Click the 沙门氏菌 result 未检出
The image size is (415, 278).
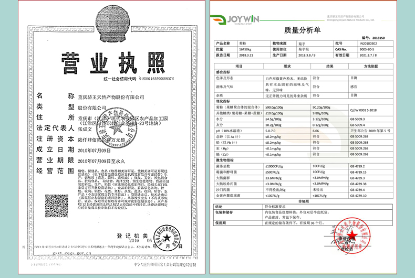(318, 190)
